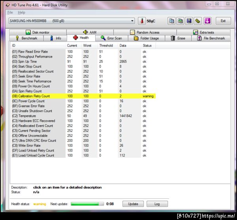Select the G-sense Error Rate row
This screenshot has width=237, height=220.
83,106
